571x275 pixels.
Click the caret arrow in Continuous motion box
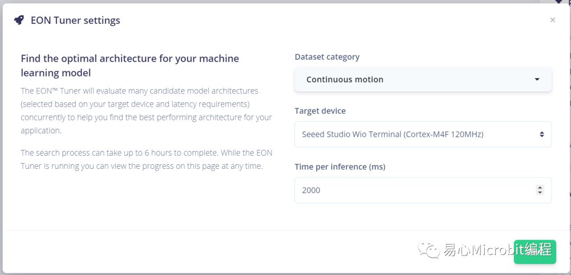click(537, 79)
